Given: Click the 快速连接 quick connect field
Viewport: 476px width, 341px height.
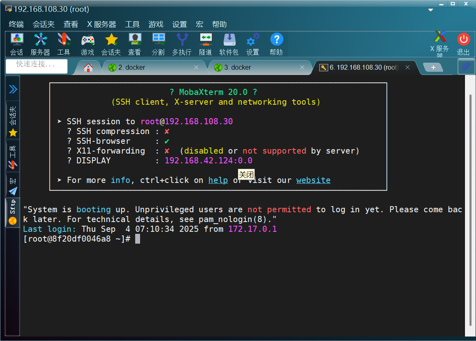Looking at the screenshot, I should 36,66.
